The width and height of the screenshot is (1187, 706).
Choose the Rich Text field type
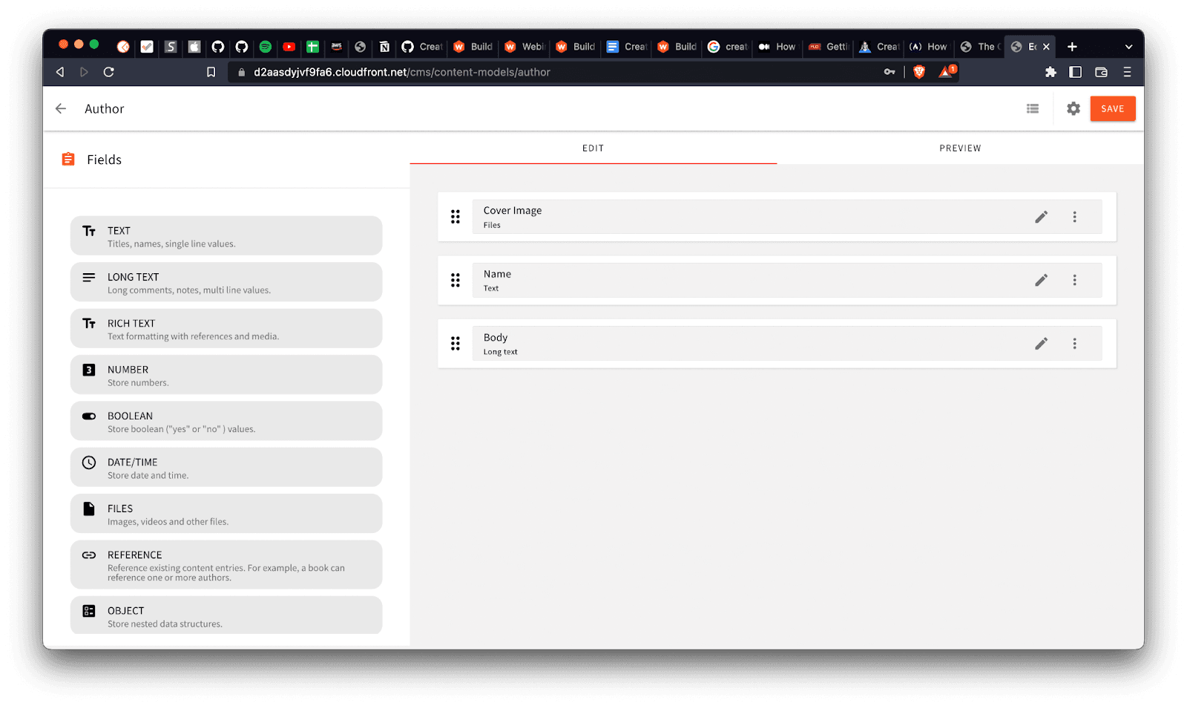(x=226, y=329)
